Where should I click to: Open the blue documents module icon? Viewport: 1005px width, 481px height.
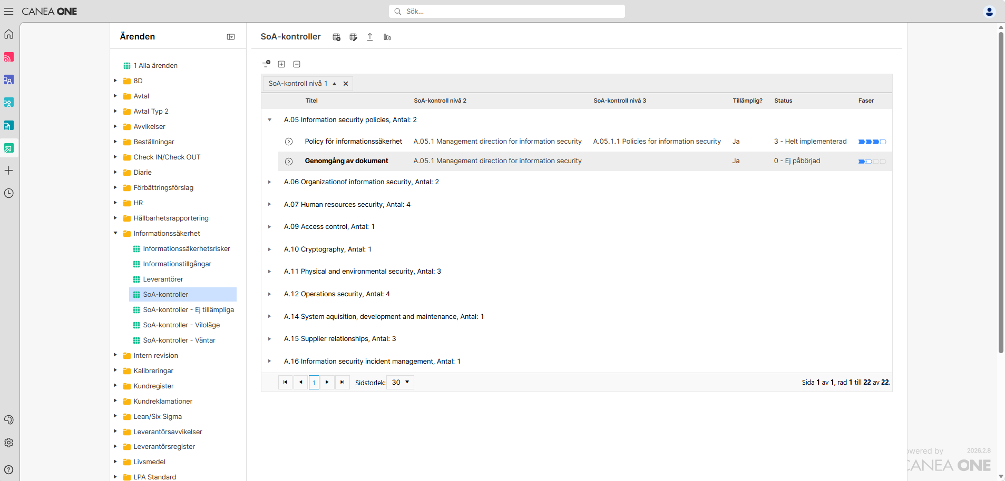tap(9, 125)
